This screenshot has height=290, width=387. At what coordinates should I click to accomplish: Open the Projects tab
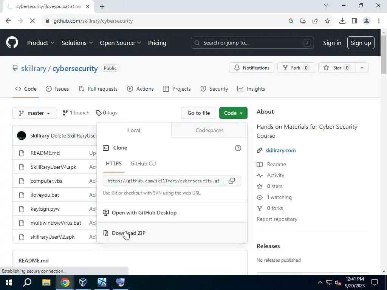click(177, 89)
